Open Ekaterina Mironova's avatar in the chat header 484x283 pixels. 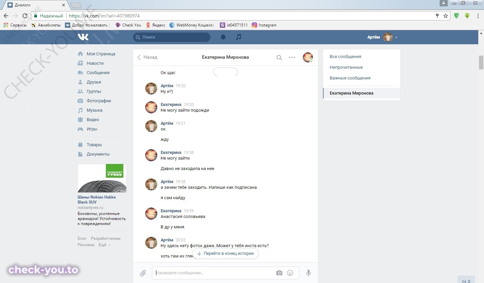pos(308,57)
